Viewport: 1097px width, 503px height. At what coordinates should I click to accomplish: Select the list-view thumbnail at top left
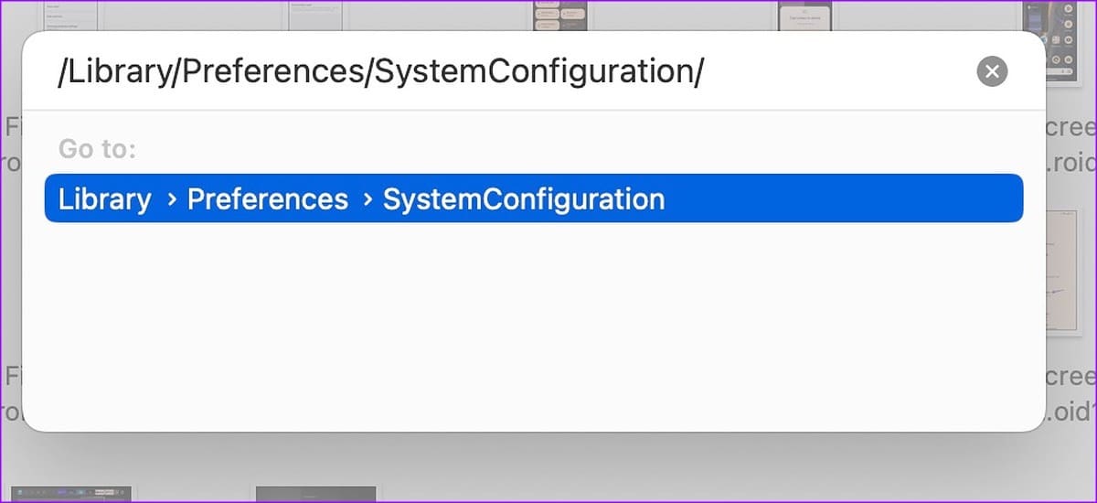(x=71, y=15)
